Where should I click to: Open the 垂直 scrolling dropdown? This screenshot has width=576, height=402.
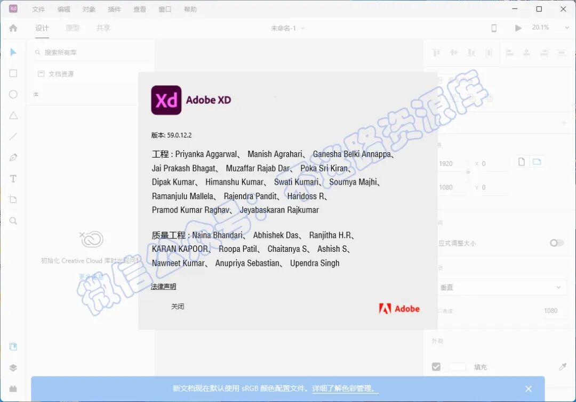point(502,288)
